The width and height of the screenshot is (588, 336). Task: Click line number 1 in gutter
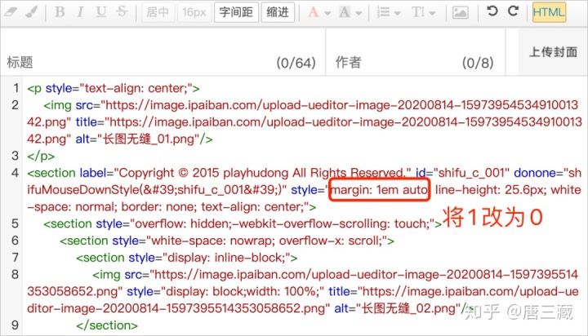(16, 88)
